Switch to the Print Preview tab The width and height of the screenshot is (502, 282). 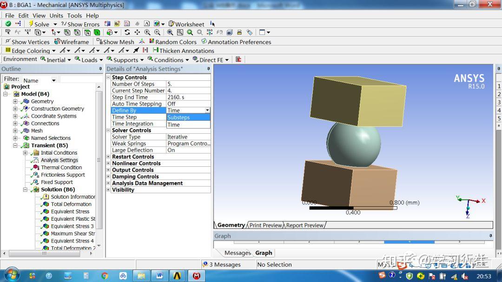click(265, 225)
